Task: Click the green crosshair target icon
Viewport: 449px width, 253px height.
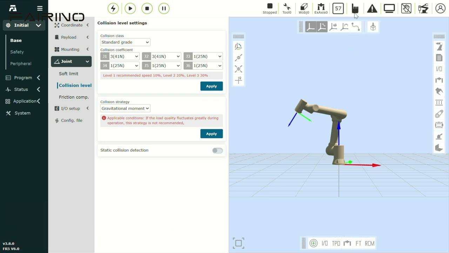Action: [x=314, y=243]
